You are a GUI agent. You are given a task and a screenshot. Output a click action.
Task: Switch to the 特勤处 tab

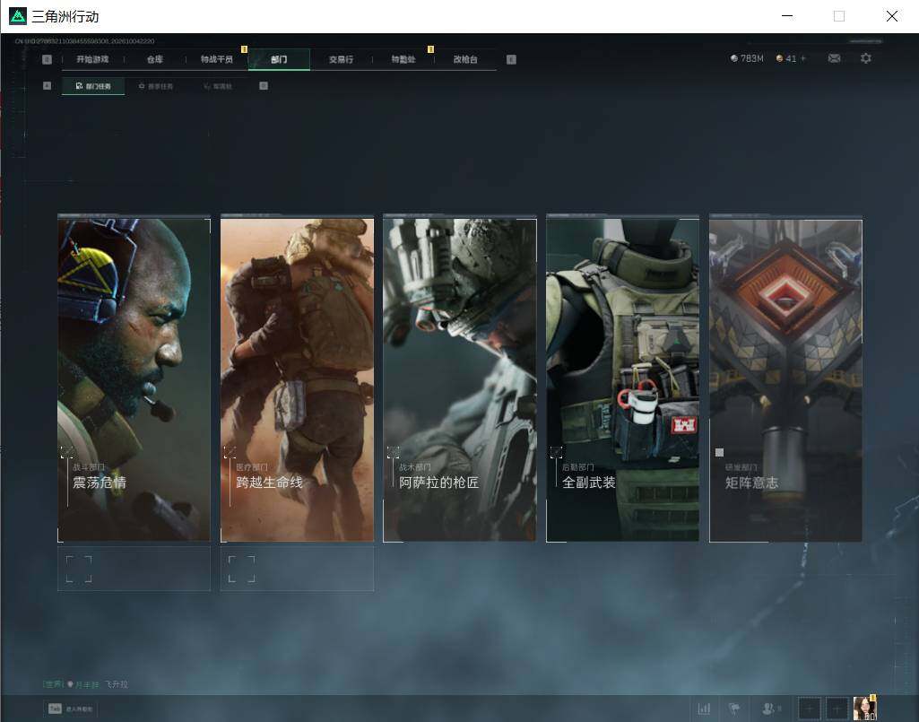pos(403,59)
